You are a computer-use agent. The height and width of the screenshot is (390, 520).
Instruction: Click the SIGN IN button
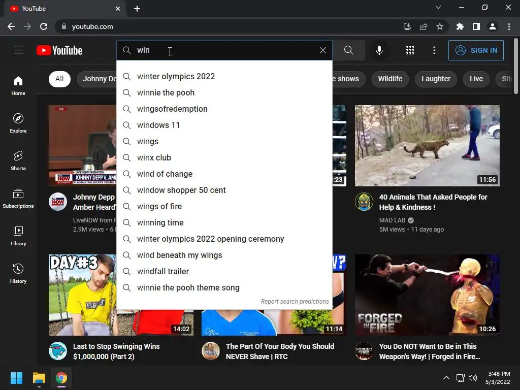pyautogui.click(x=476, y=50)
